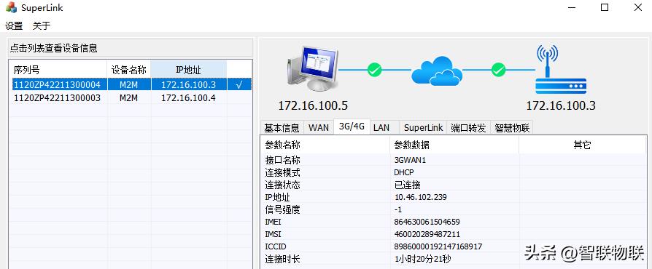The height and width of the screenshot is (269, 652).
Task: Click the router icon above 172.16.100.3
Action: pos(560,69)
